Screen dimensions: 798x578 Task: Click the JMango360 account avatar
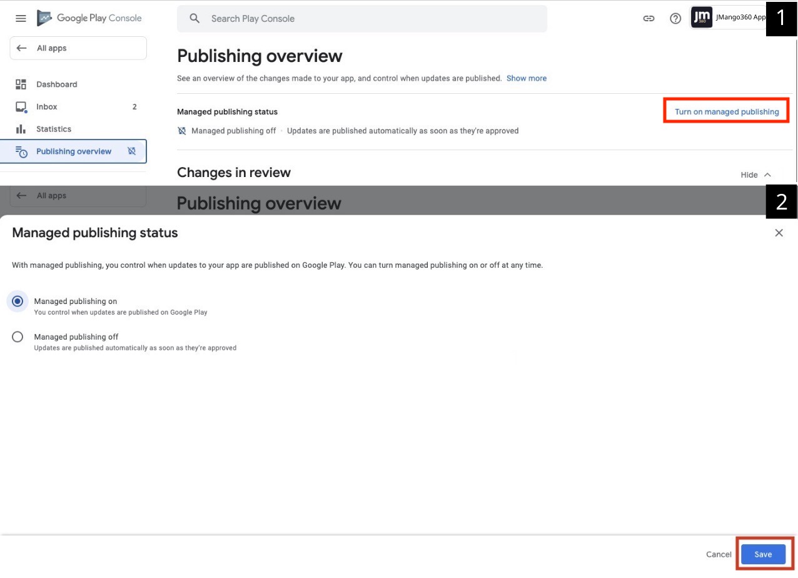[702, 18]
